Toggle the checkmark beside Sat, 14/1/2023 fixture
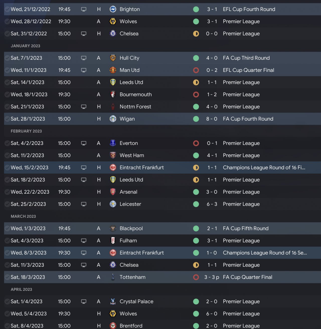The width and height of the screenshot is (321, 329). tap(7, 82)
